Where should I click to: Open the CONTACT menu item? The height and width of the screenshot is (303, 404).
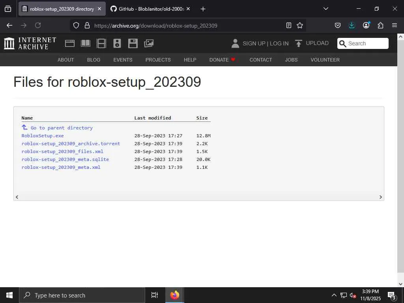(x=260, y=60)
